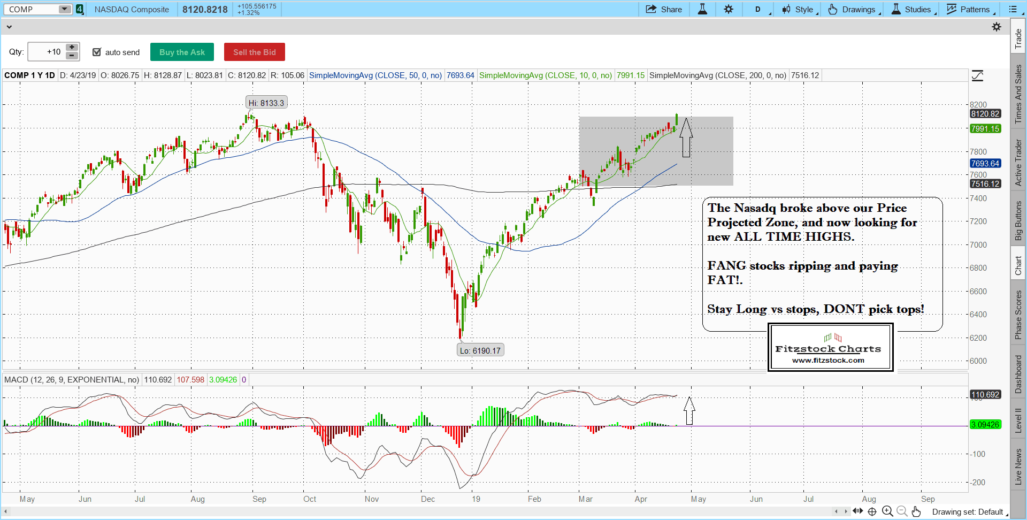Switch to the Active Trader side tab
This screenshot has width=1027, height=520.
(1018, 163)
